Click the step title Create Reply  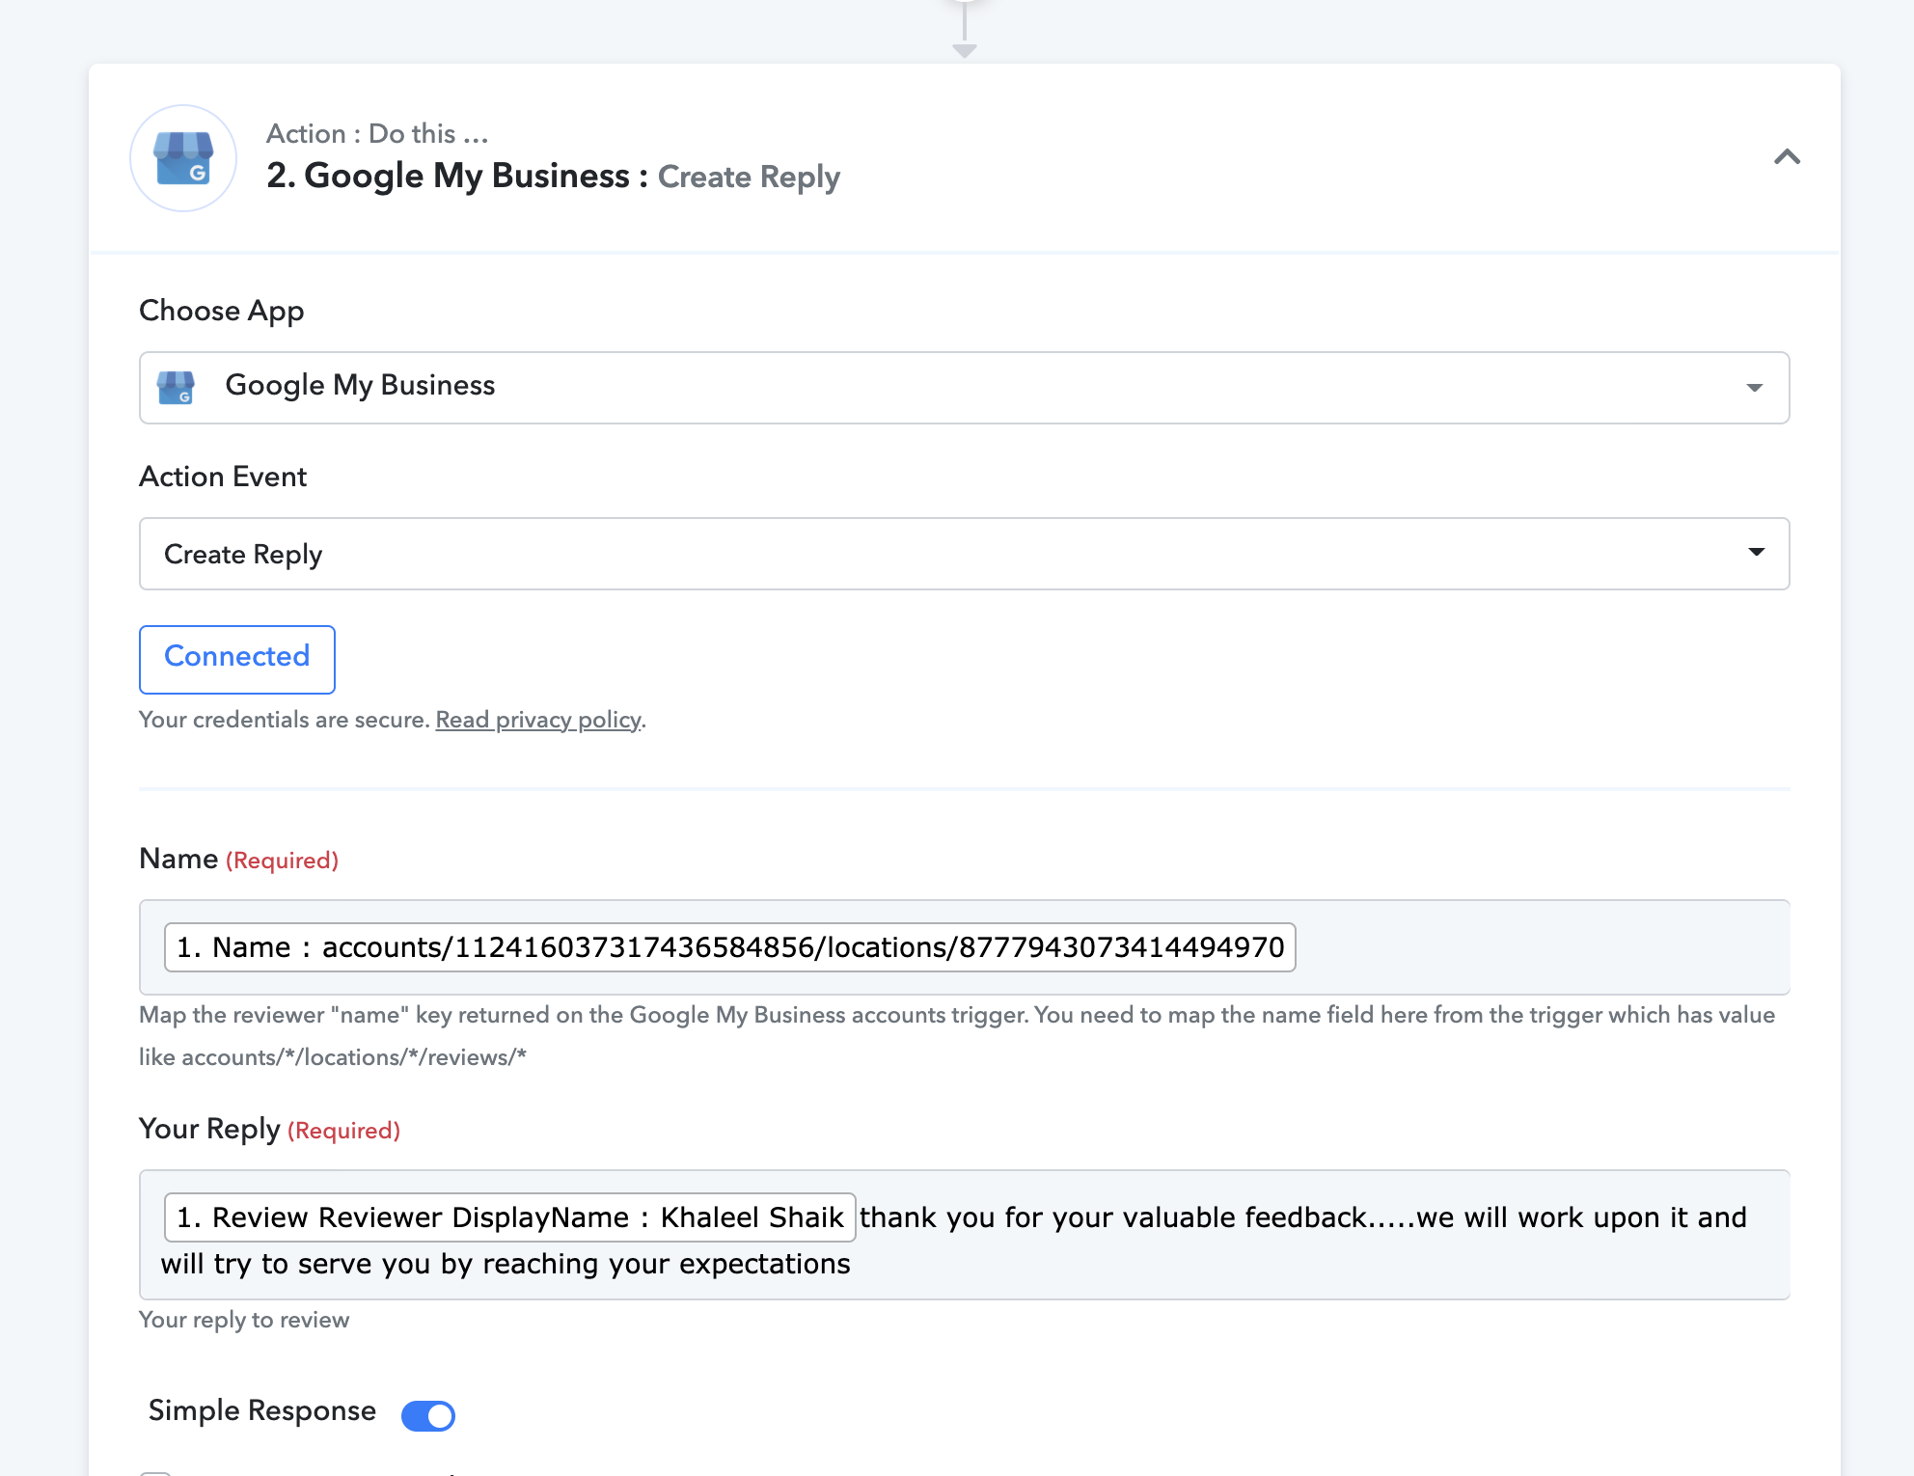pos(749,178)
